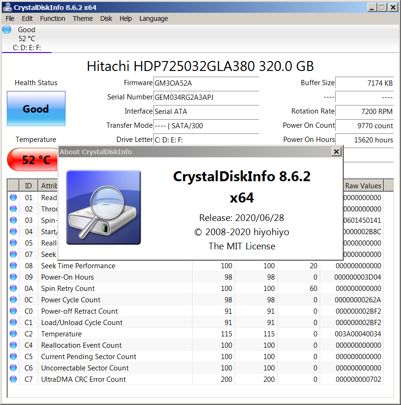Open the Help menu
Viewport: 401px width, 405px height.
pyautogui.click(x=126, y=18)
